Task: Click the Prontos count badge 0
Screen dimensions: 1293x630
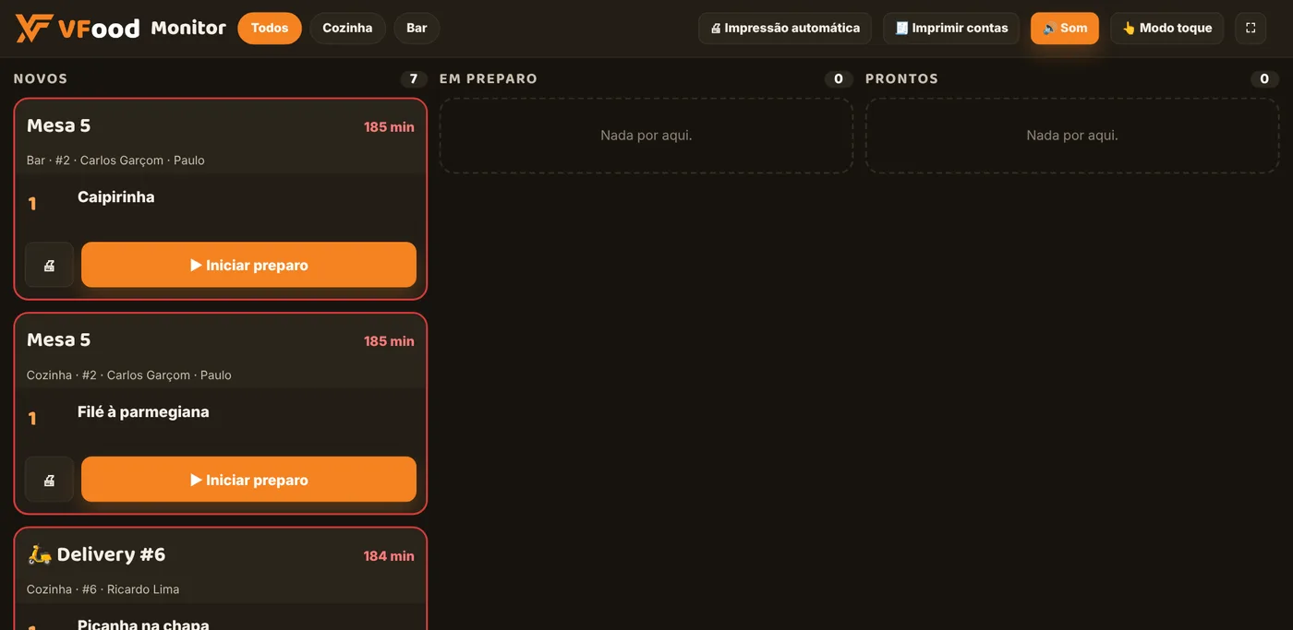Action: [1264, 78]
